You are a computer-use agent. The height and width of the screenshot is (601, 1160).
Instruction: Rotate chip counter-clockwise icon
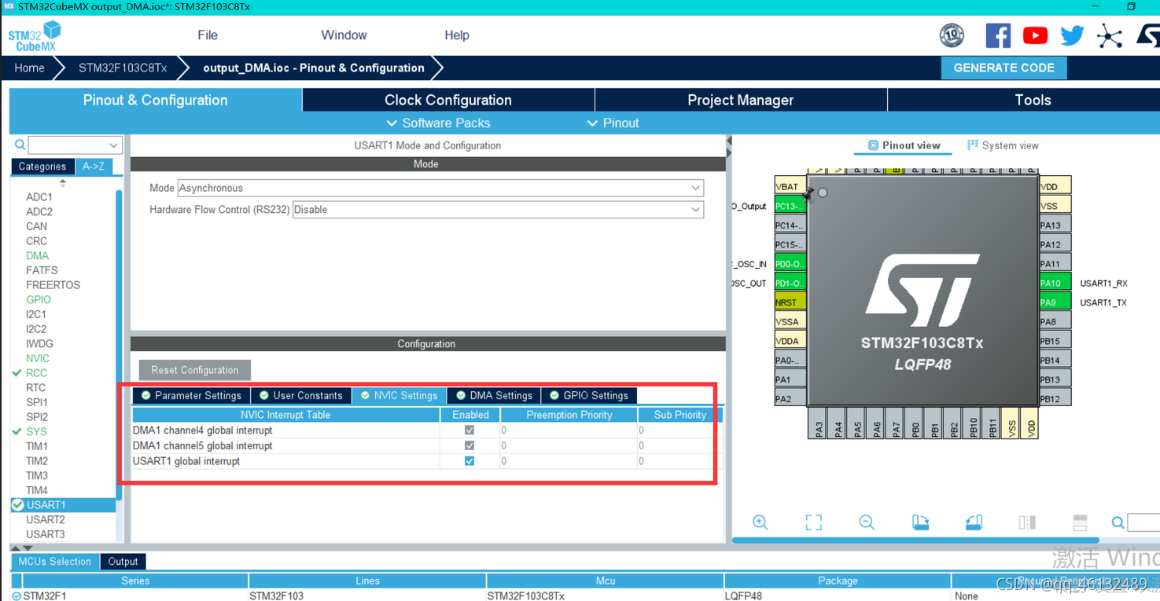974,522
